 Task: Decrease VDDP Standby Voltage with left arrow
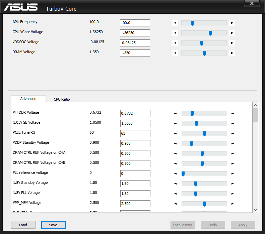pos(176,143)
